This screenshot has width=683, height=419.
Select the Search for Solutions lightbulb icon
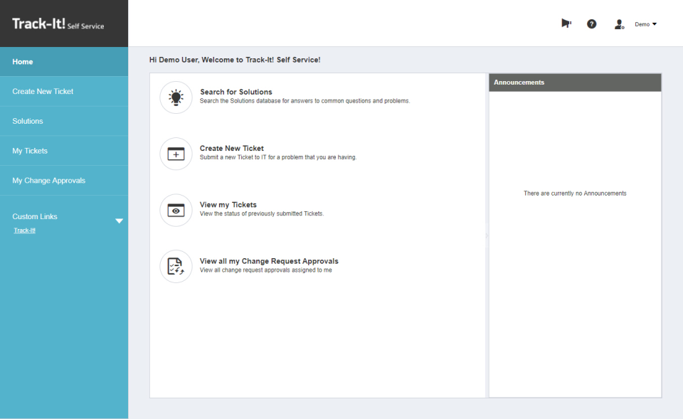[176, 97]
